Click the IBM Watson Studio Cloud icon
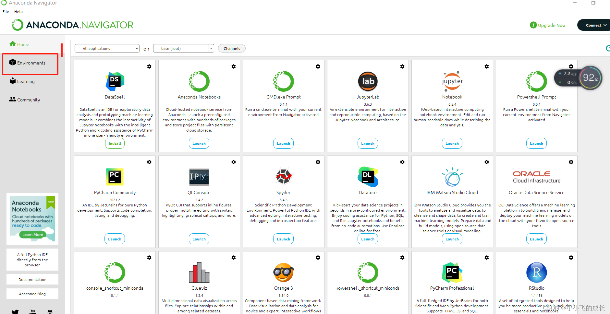The height and width of the screenshot is (314, 610). point(452,177)
